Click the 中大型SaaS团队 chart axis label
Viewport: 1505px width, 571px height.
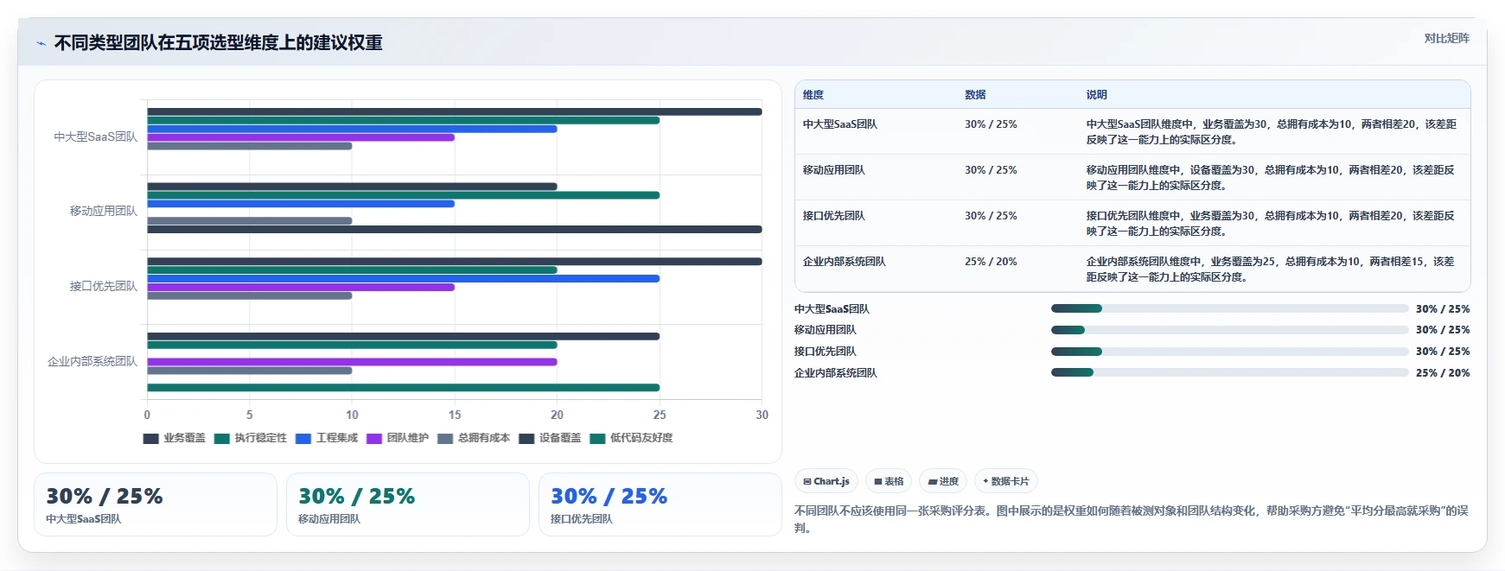coord(96,136)
